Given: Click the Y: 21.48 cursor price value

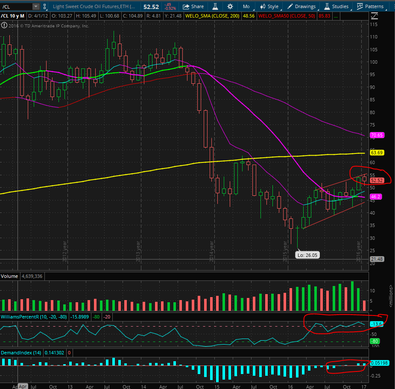Looking at the screenshot, I should [173, 16].
